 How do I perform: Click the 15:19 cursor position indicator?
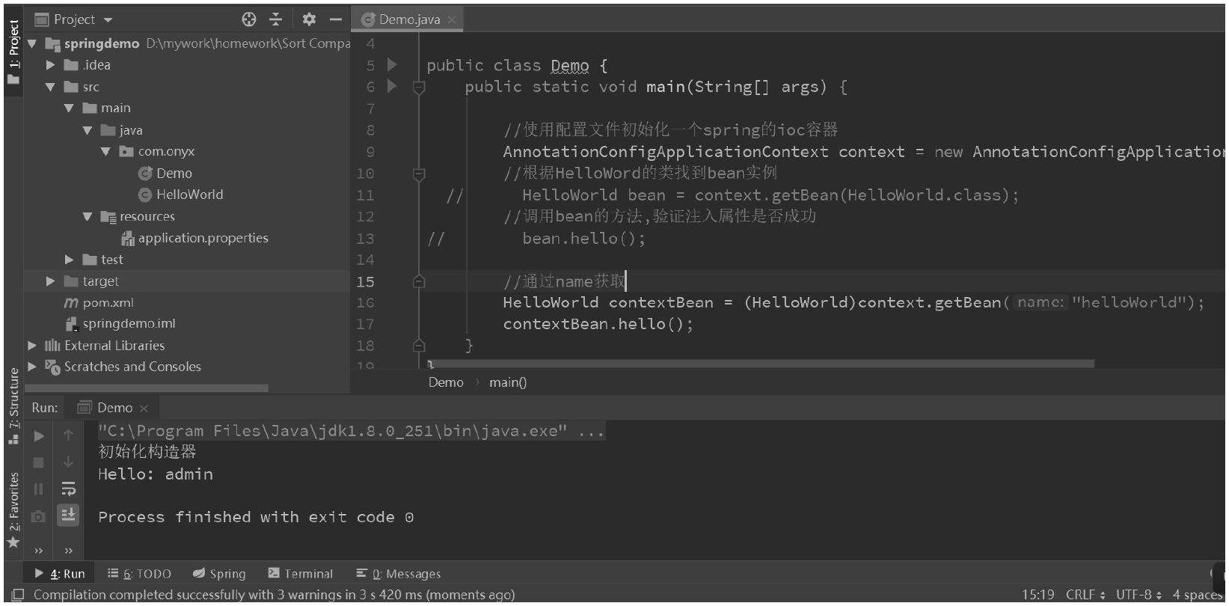(1038, 595)
